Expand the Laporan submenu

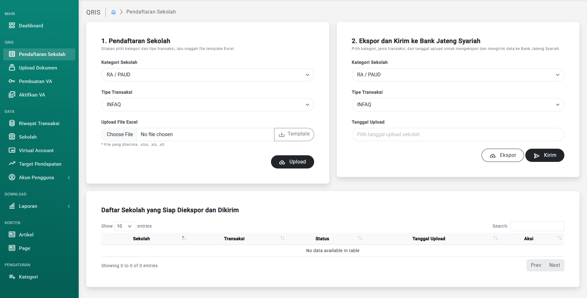(x=69, y=206)
